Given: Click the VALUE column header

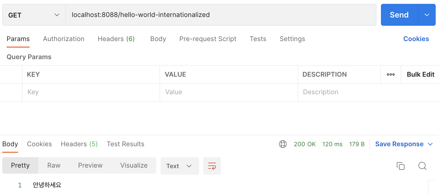Looking at the screenshot, I should click(x=175, y=74).
